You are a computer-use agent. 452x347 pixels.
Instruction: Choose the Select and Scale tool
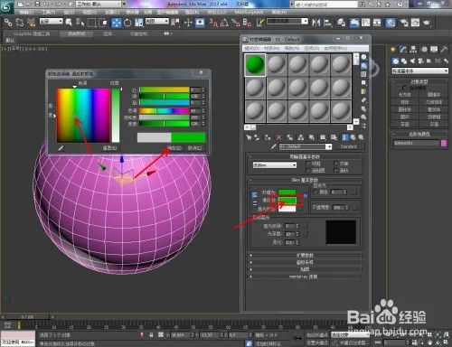[x=139, y=23]
